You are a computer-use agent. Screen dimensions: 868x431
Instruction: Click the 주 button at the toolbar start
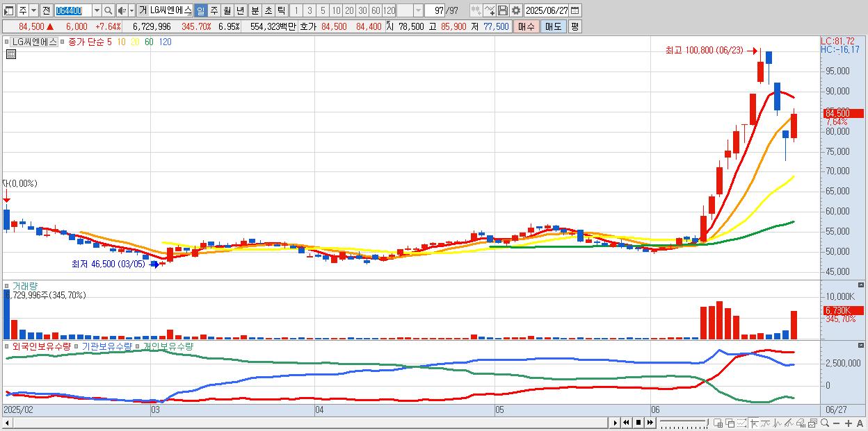pos(23,10)
